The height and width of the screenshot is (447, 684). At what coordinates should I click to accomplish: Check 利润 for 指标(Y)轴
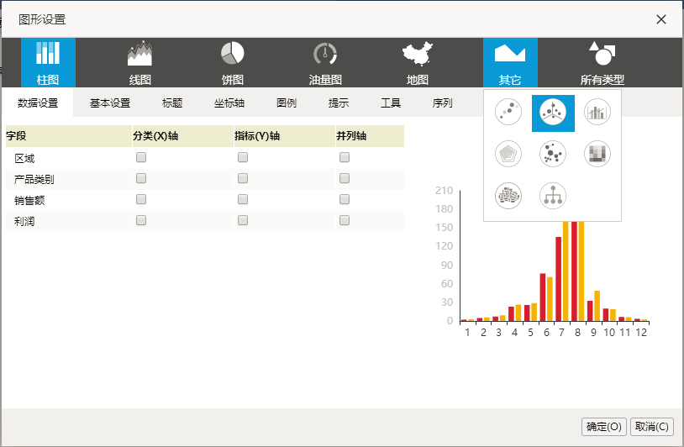click(243, 220)
